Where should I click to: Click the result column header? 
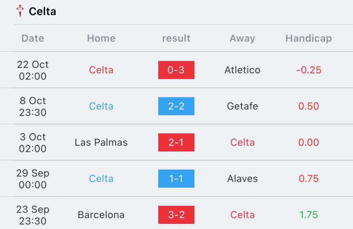[x=176, y=38]
